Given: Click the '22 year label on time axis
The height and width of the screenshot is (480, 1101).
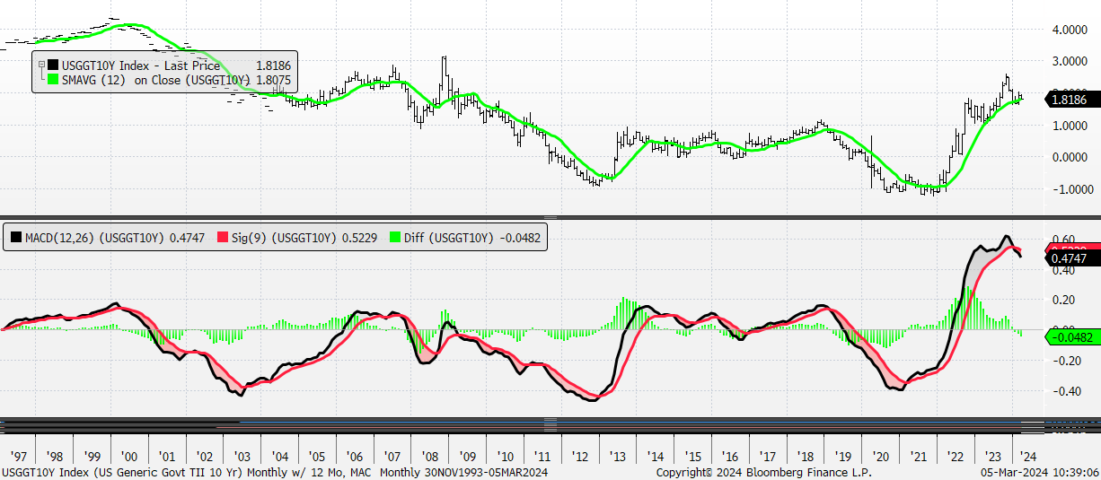Looking at the screenshot, I should click(x=957, y=455).
